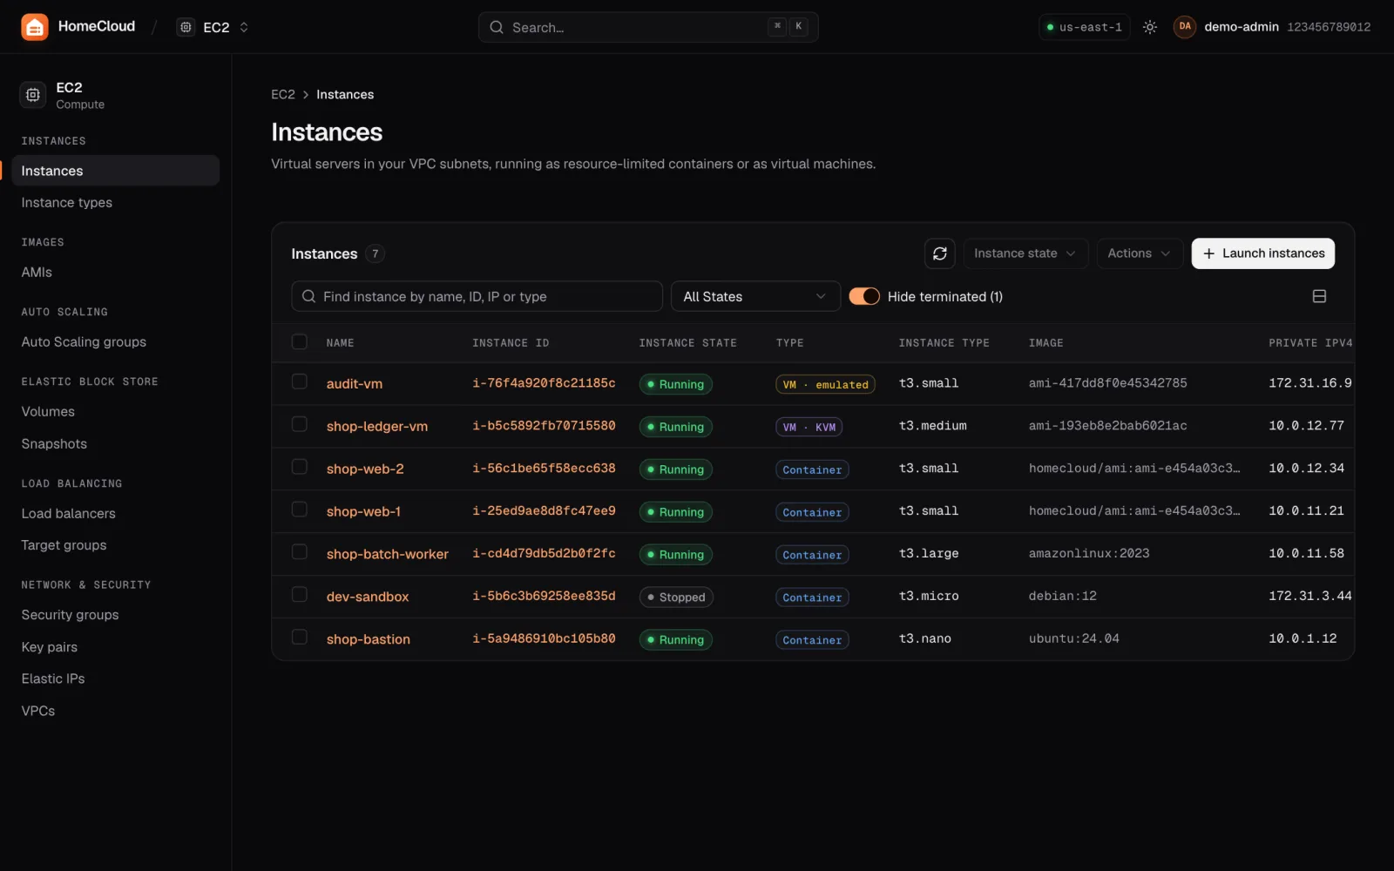Image resolution: width=1394 pixels, height=871 pixels.
Task: Open the EC2 service switcher in header
Action: coord(213,27)
